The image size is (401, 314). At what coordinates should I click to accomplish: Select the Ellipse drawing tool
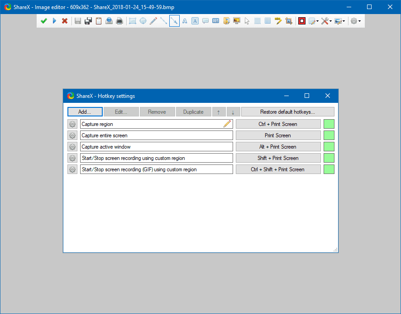(x=143, y=21)
